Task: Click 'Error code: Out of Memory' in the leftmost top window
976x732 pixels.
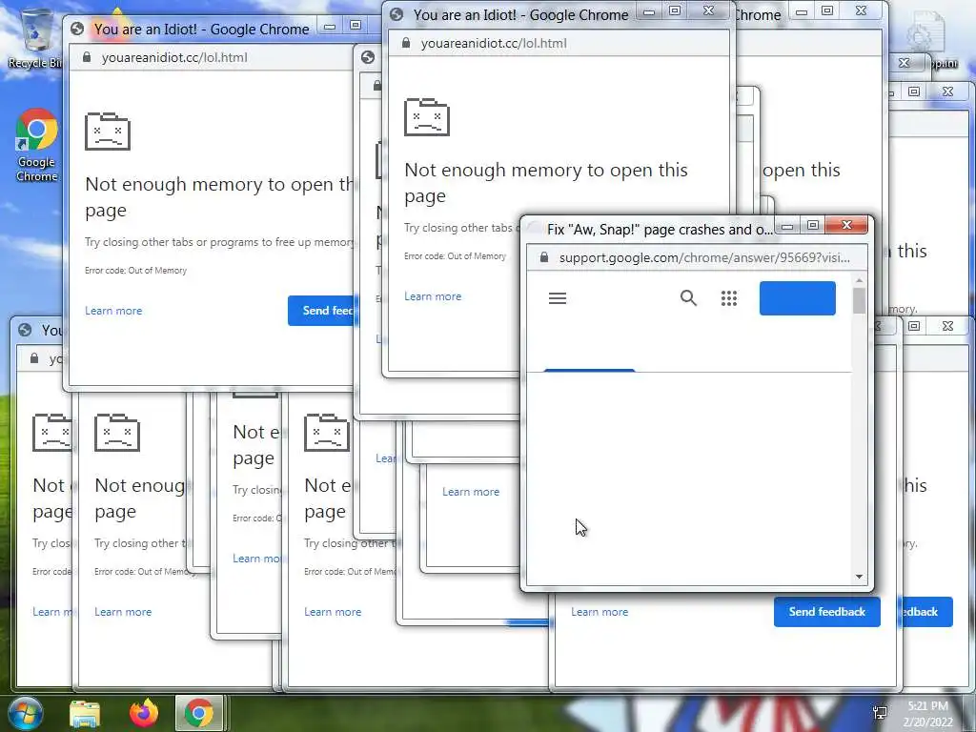Action: (135, 270)
